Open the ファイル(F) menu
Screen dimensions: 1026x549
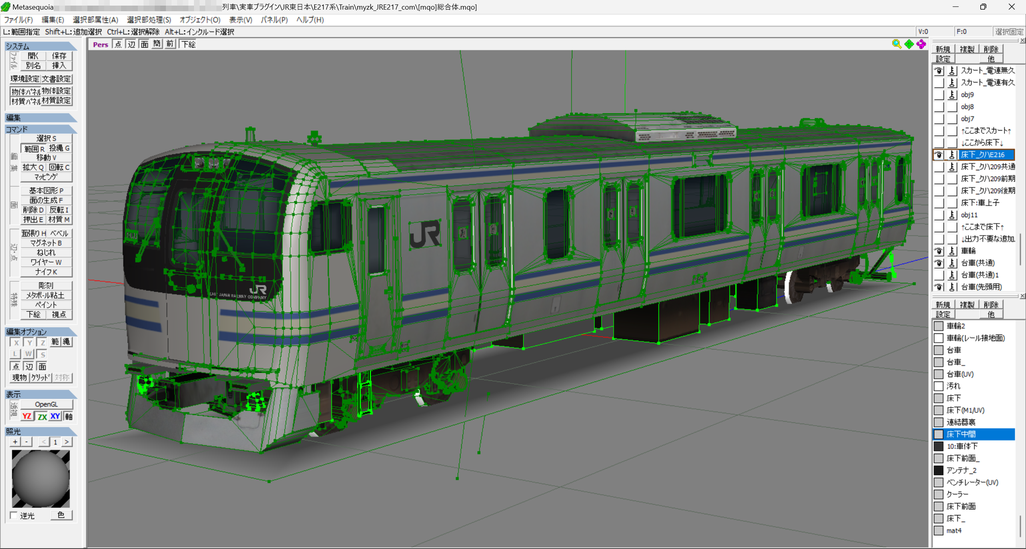pyautogui.click(x=19, y=20)
